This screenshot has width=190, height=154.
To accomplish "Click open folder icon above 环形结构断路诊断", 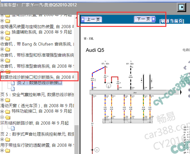I will (8, 117).
